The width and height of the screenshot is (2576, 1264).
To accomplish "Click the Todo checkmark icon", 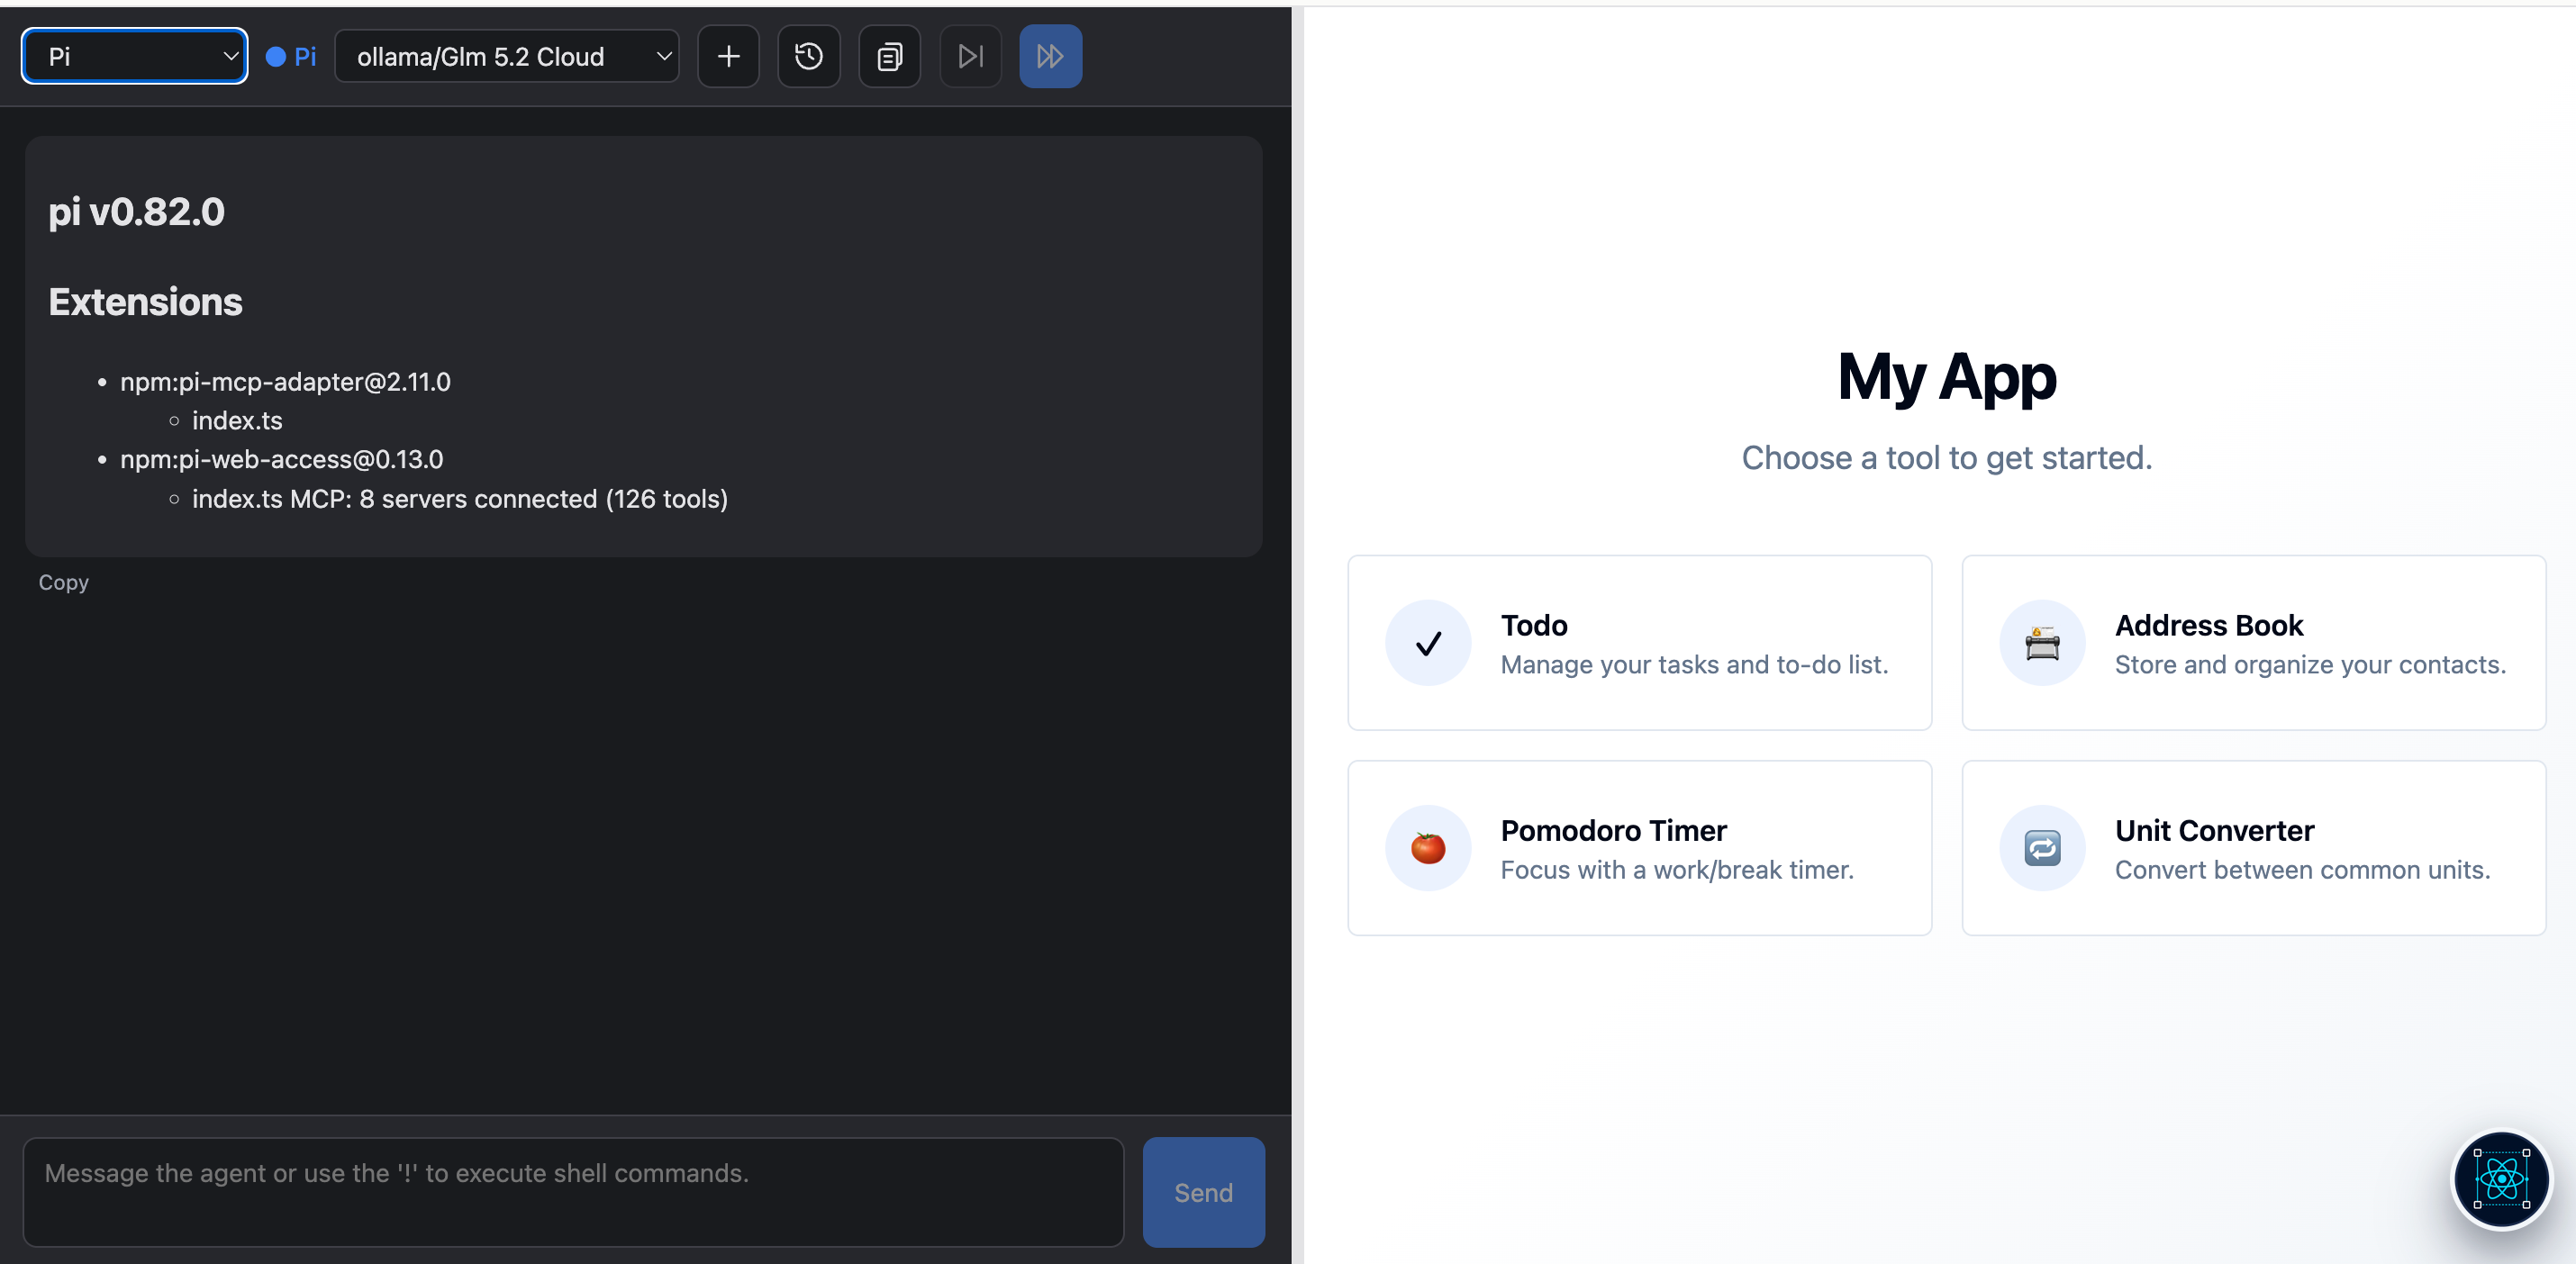I will [x=1428, y=643].
